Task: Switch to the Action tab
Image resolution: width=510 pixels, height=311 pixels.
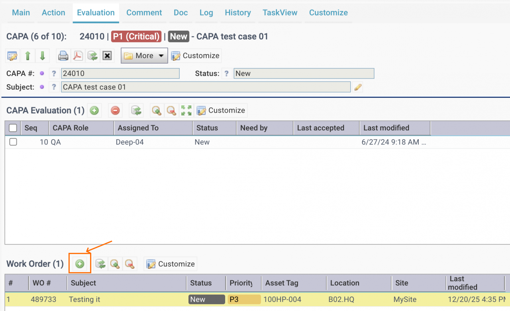Action: [x=53, y=13]
